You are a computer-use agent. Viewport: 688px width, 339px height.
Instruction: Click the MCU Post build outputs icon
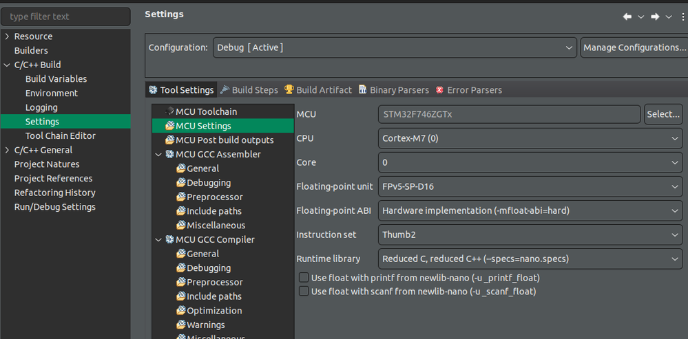pyautogui.click(x=169, y=140)
